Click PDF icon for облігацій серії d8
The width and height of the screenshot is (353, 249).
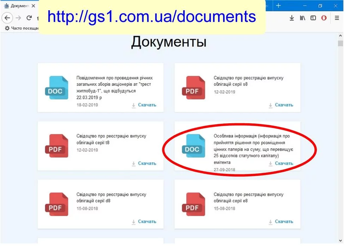[56, 204]
